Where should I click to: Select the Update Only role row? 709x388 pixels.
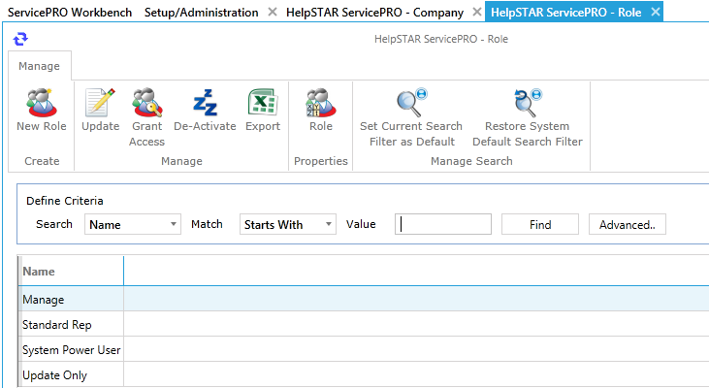(x=364, y=374)
